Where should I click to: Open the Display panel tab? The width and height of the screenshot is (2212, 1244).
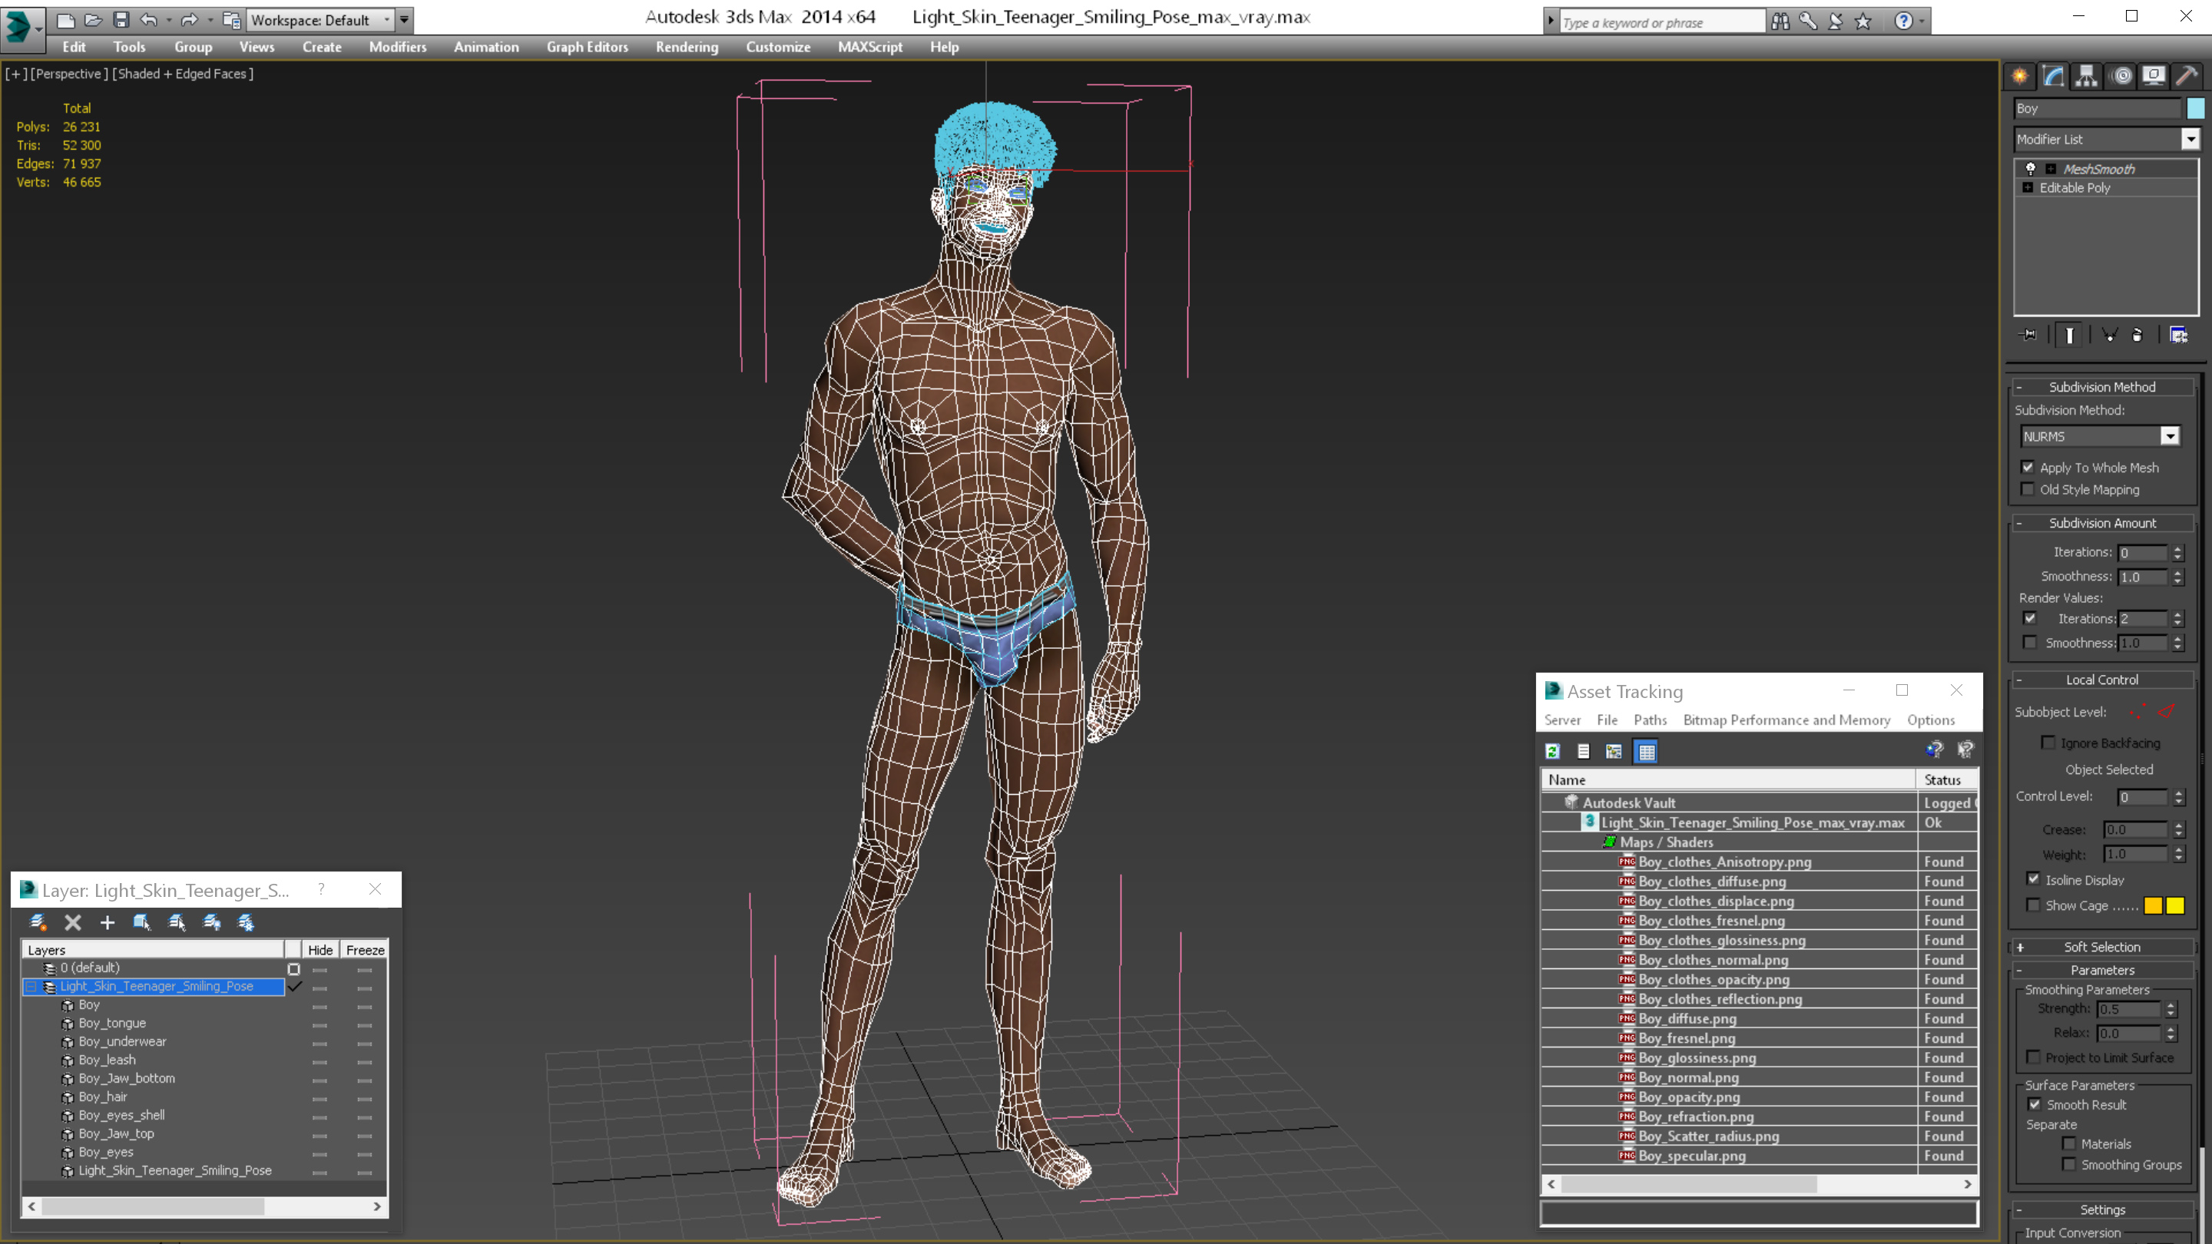click(x=2154, y=75)
